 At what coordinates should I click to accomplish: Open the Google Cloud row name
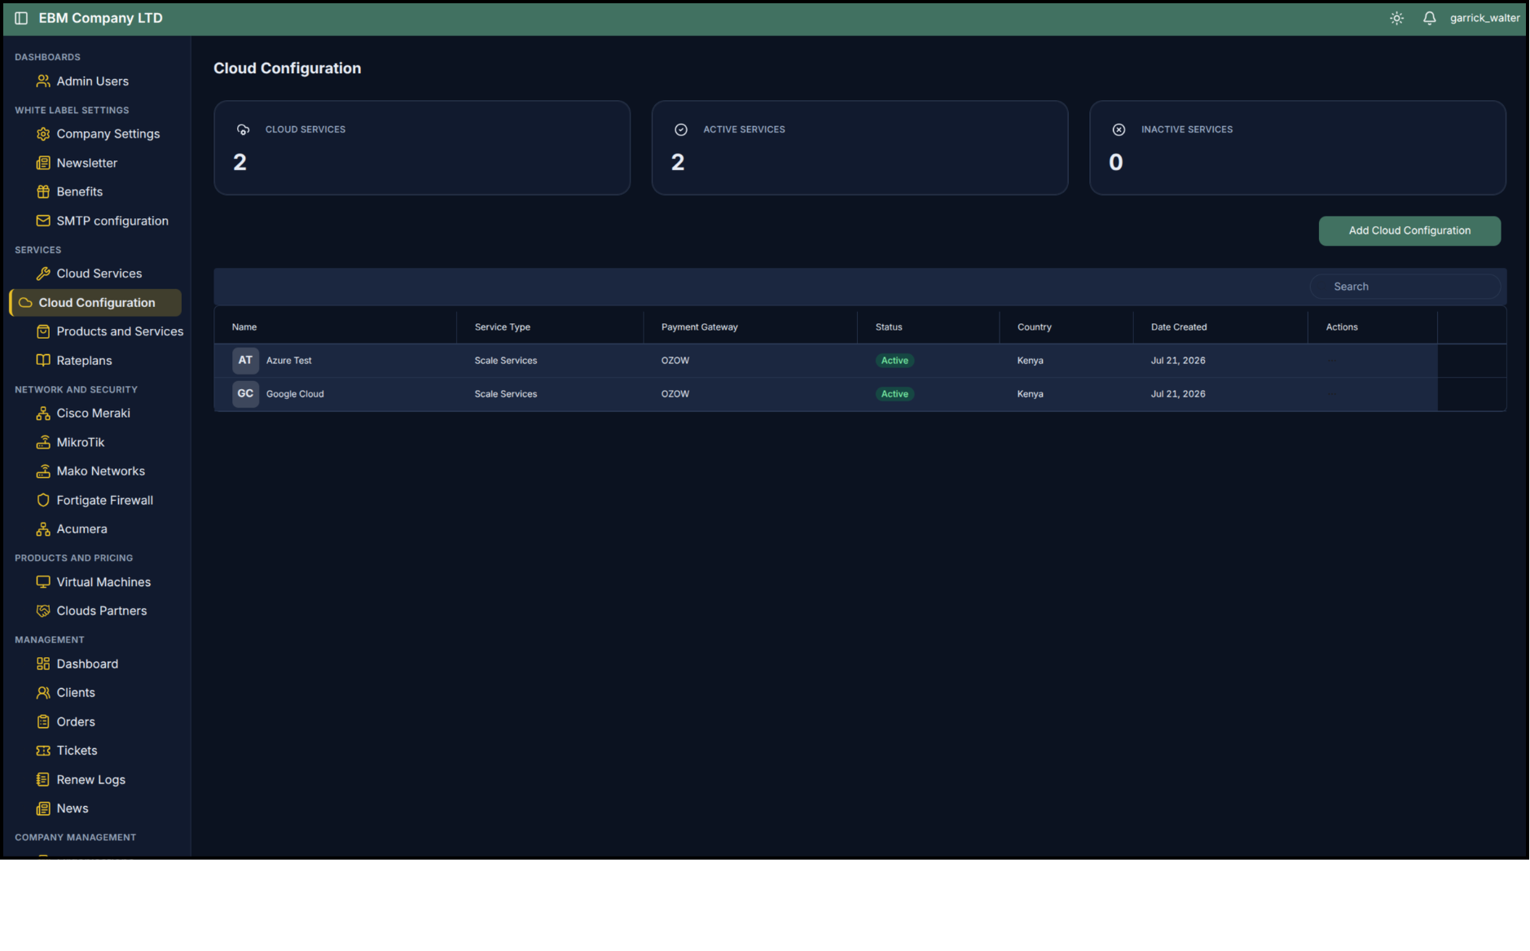295,394
